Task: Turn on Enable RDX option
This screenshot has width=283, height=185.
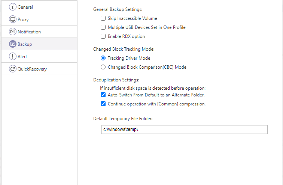Action: pos(103,36)
